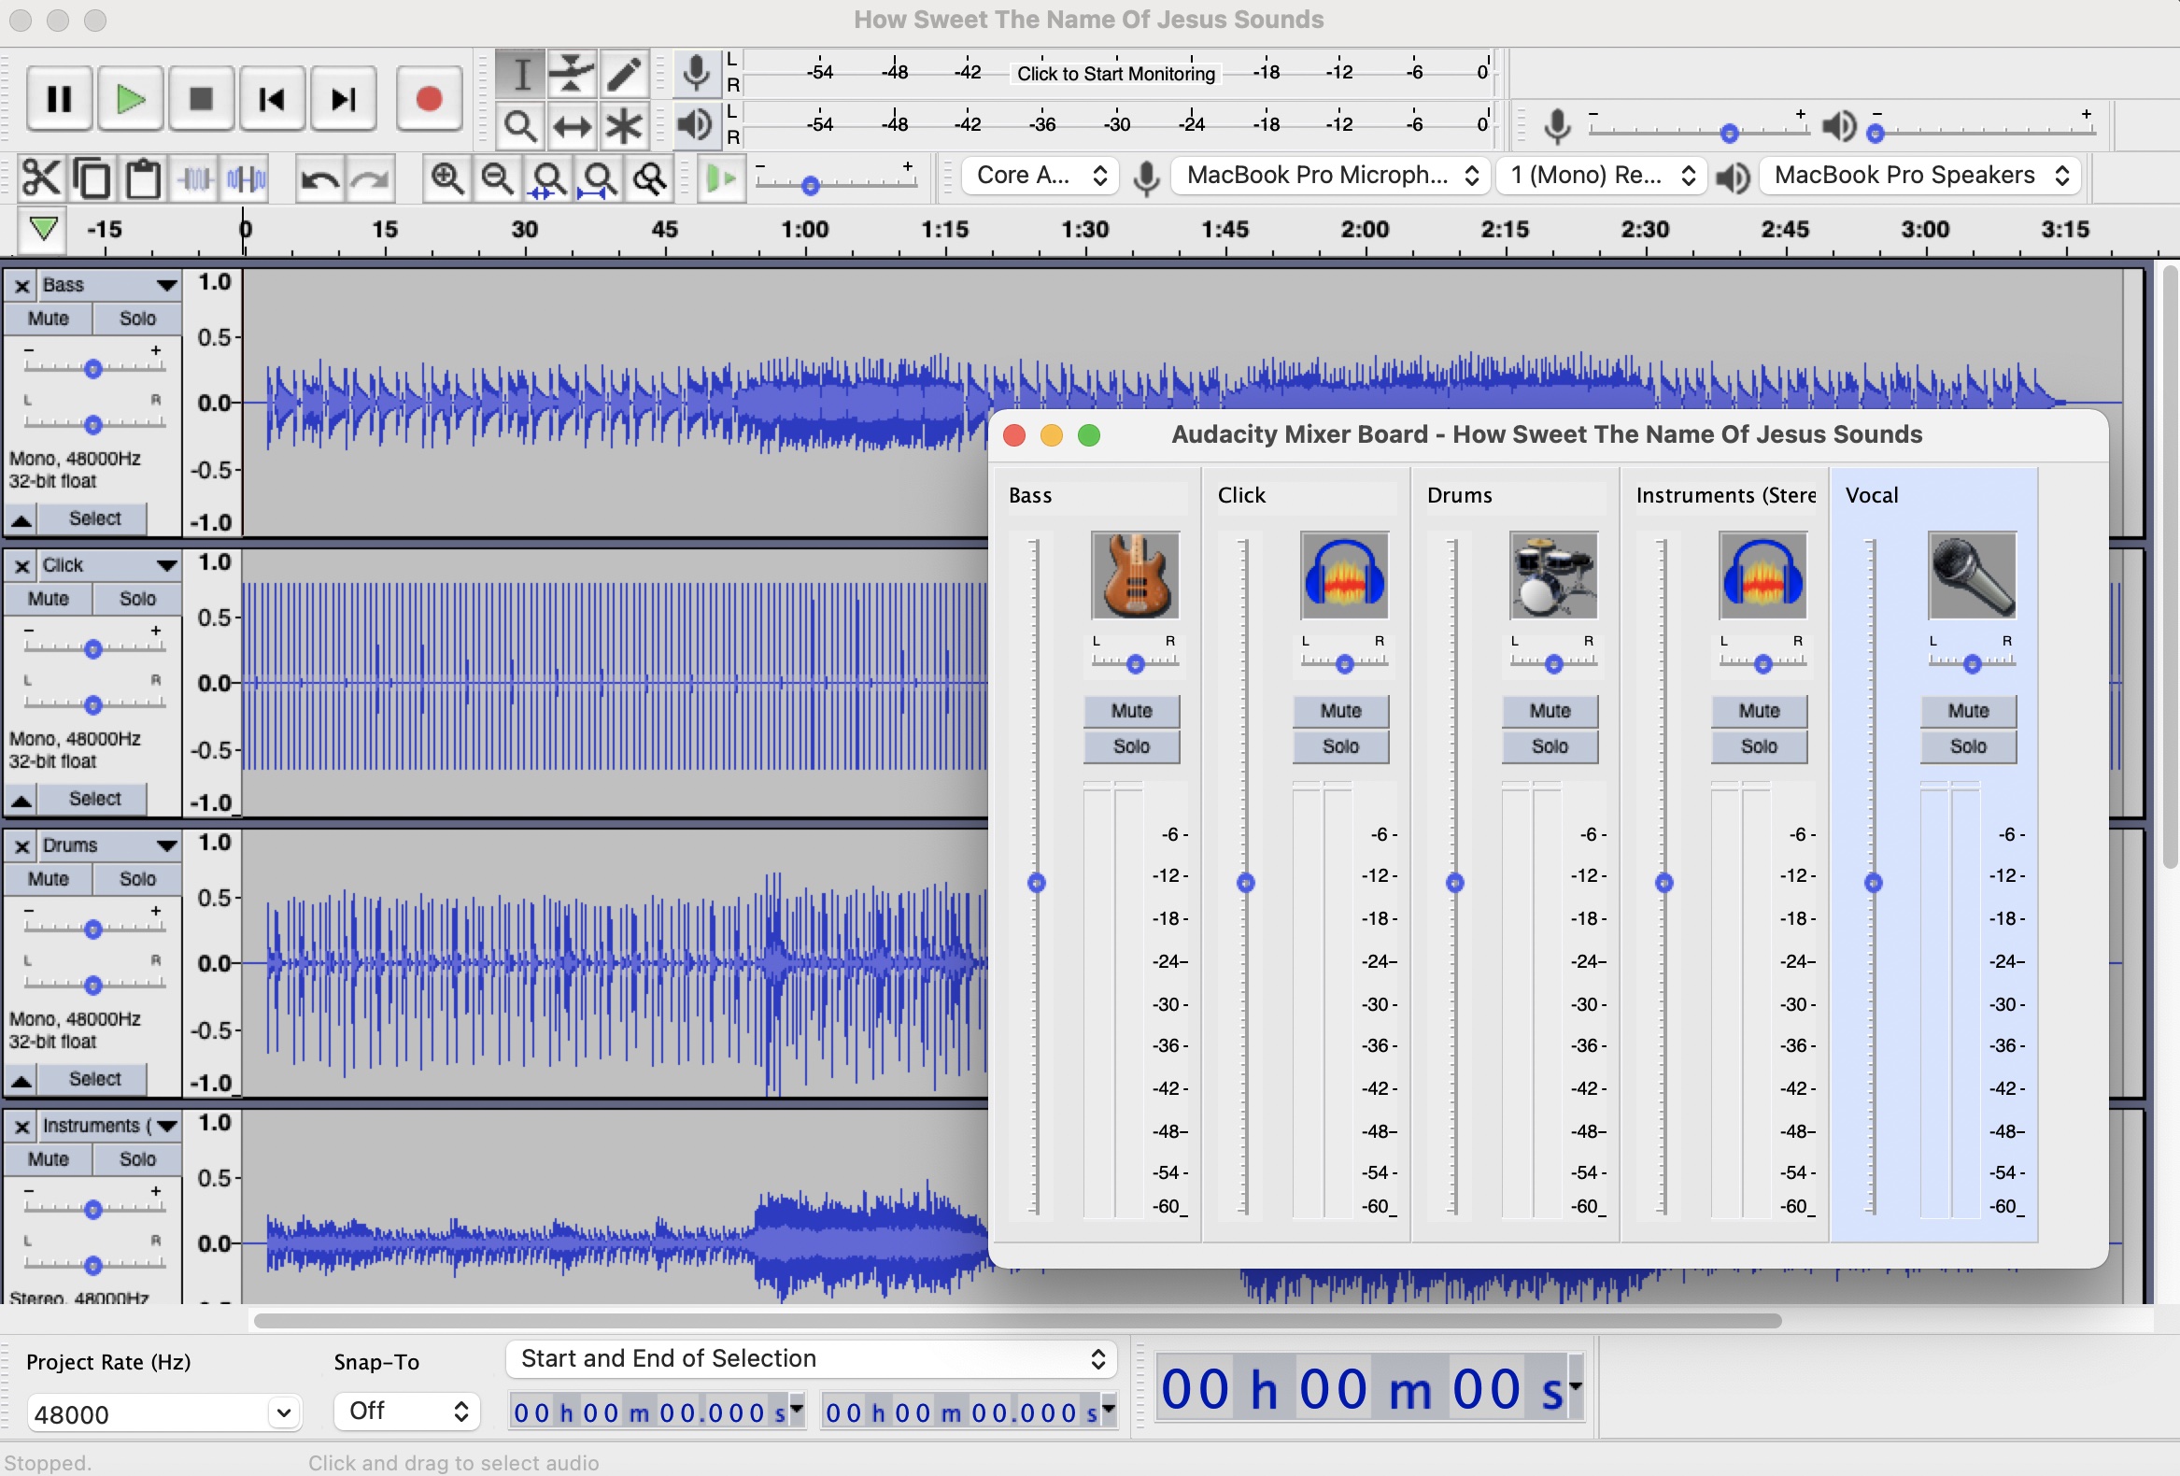The width and height of the screenshot is (2180, 1476).
Task: Open the Core Audio host dropdown
Action: click(1040, 176)
